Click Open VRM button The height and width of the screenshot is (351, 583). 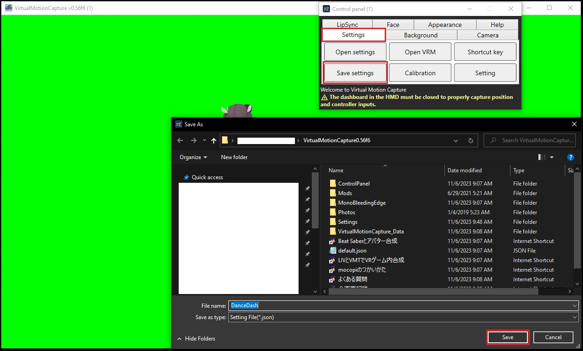click(x=420, y=52)
